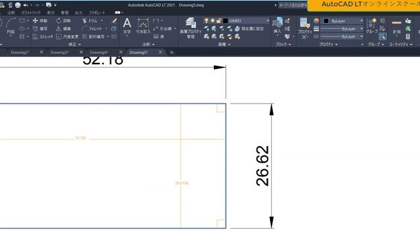
Task: Toggle group selection icon in Group panel
Action: [x=383, y=37]
